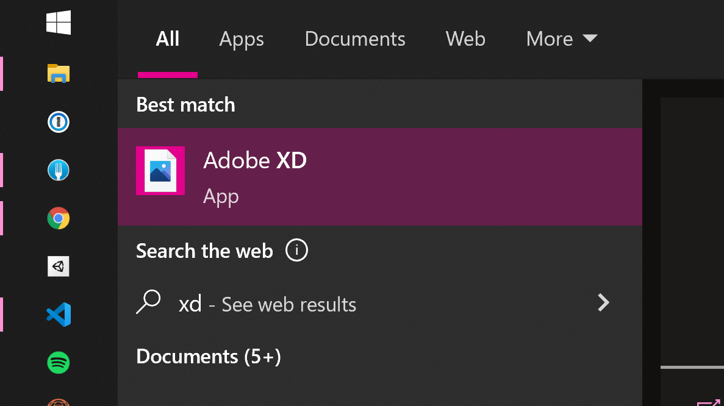Click the magnifying glass search icon
The height and width of the screenshot is (406, 724).
tap(149, 302)
